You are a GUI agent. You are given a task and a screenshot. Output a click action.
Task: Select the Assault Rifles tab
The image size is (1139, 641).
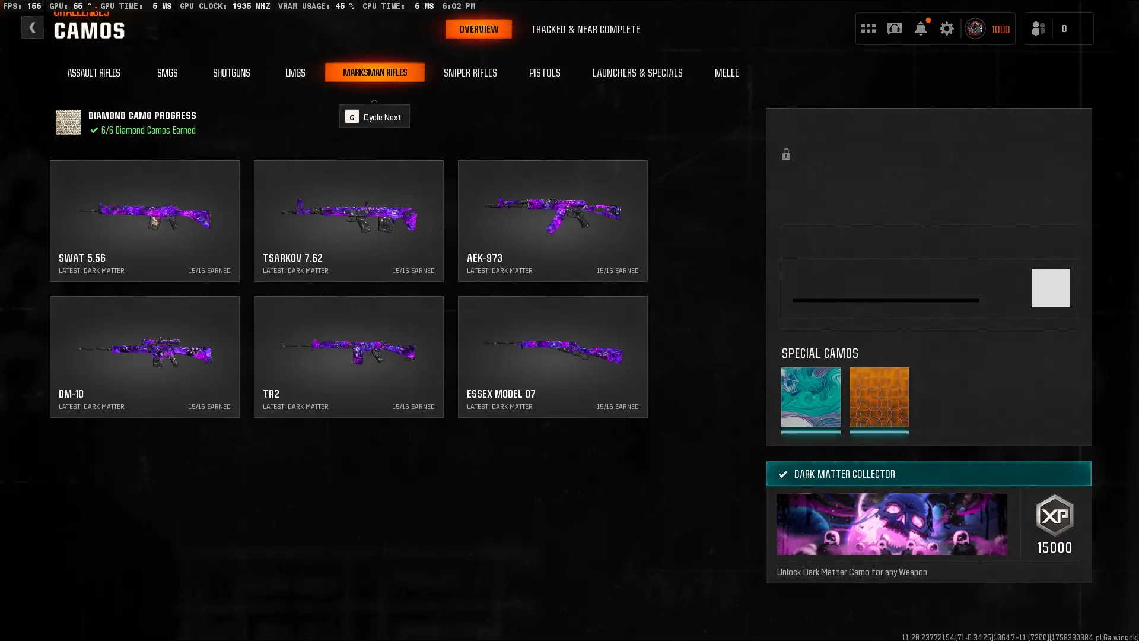point(94,72)
